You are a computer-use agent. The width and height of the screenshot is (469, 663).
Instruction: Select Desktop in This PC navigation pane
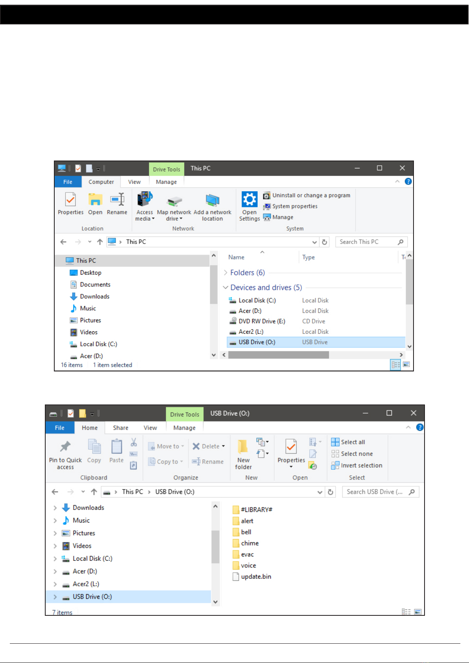point(90,273)
